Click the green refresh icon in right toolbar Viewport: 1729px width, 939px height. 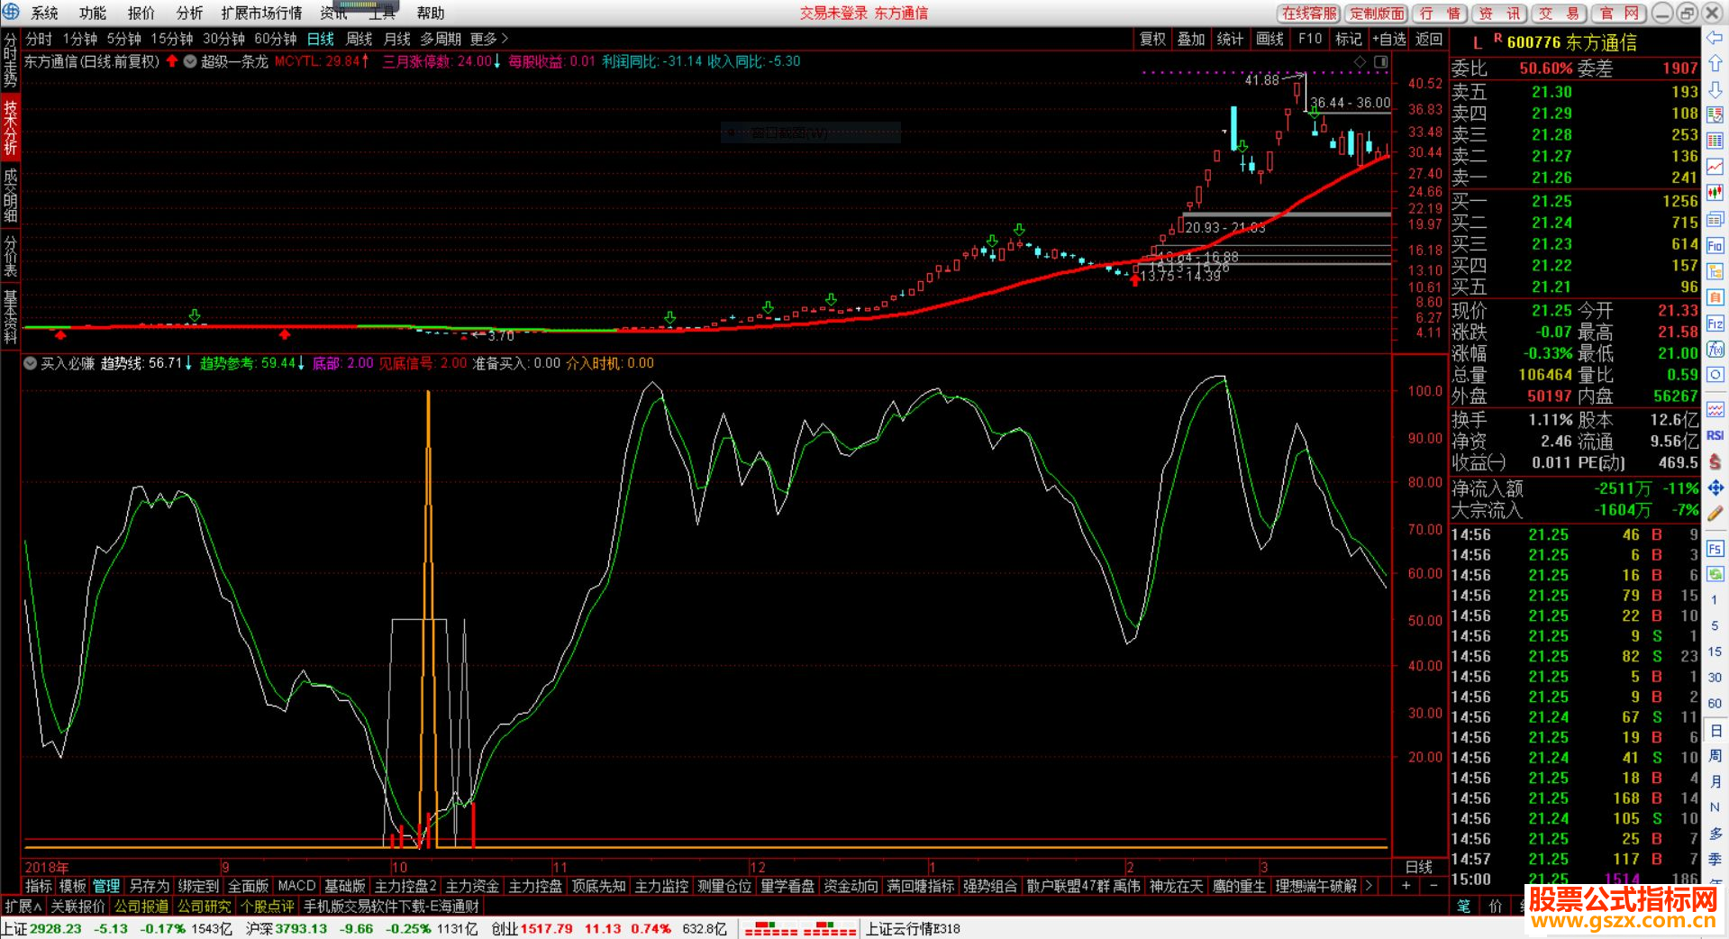tap(1715, 574)
